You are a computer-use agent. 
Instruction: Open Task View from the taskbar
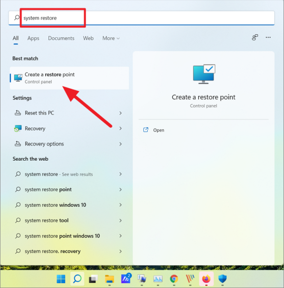pos(93,279)
